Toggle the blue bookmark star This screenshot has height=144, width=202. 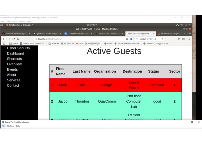131,39
